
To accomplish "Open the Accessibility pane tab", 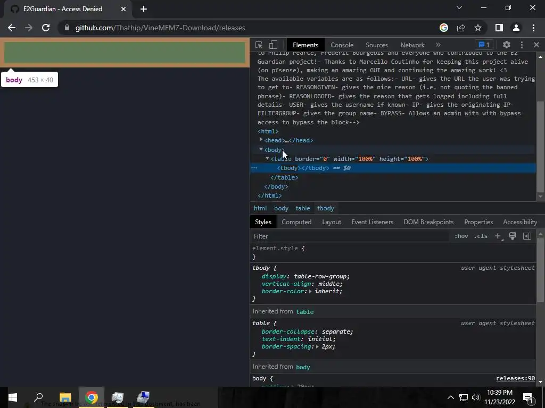I will point(520,222).
